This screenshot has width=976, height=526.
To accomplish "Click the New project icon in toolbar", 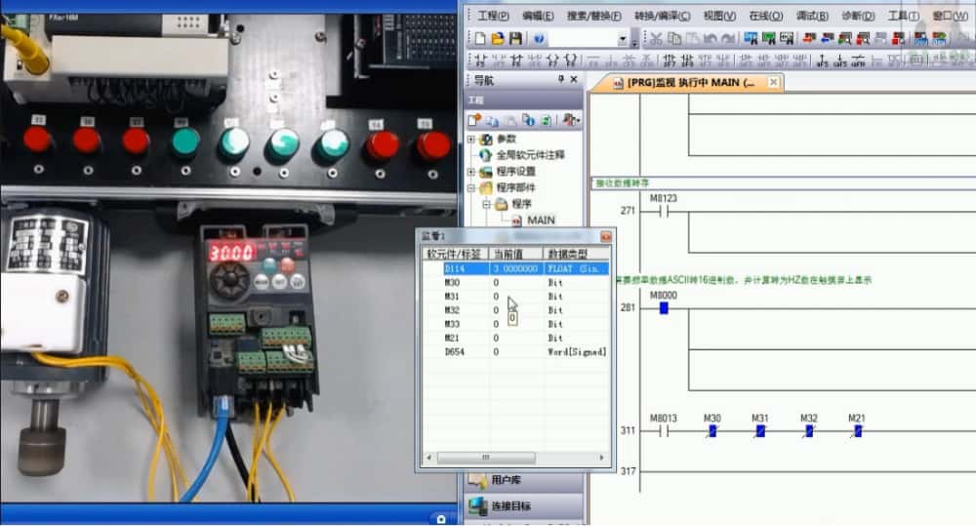I will coord(479,38).
